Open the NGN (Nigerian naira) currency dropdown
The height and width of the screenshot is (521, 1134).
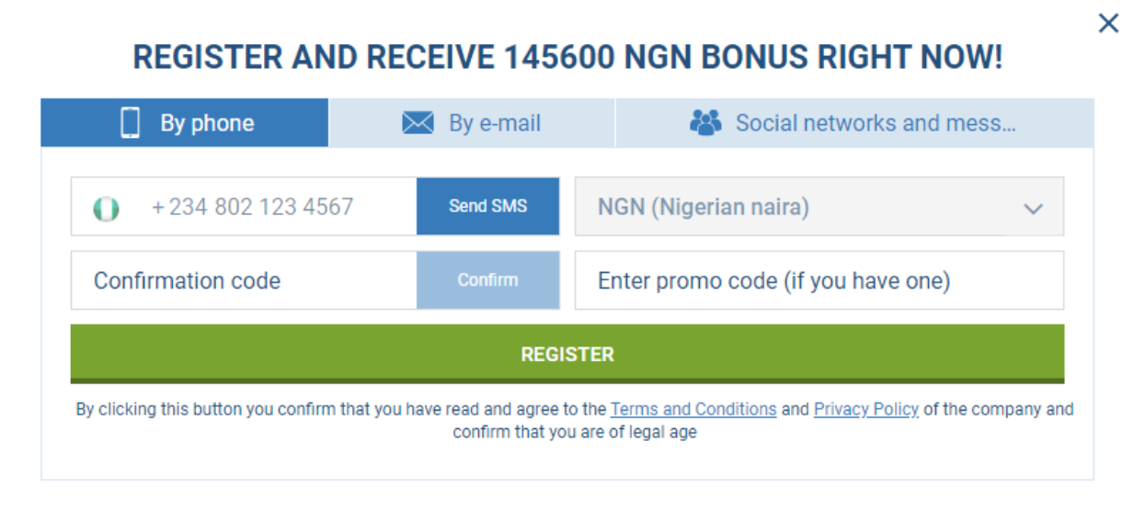click(819, 207)
